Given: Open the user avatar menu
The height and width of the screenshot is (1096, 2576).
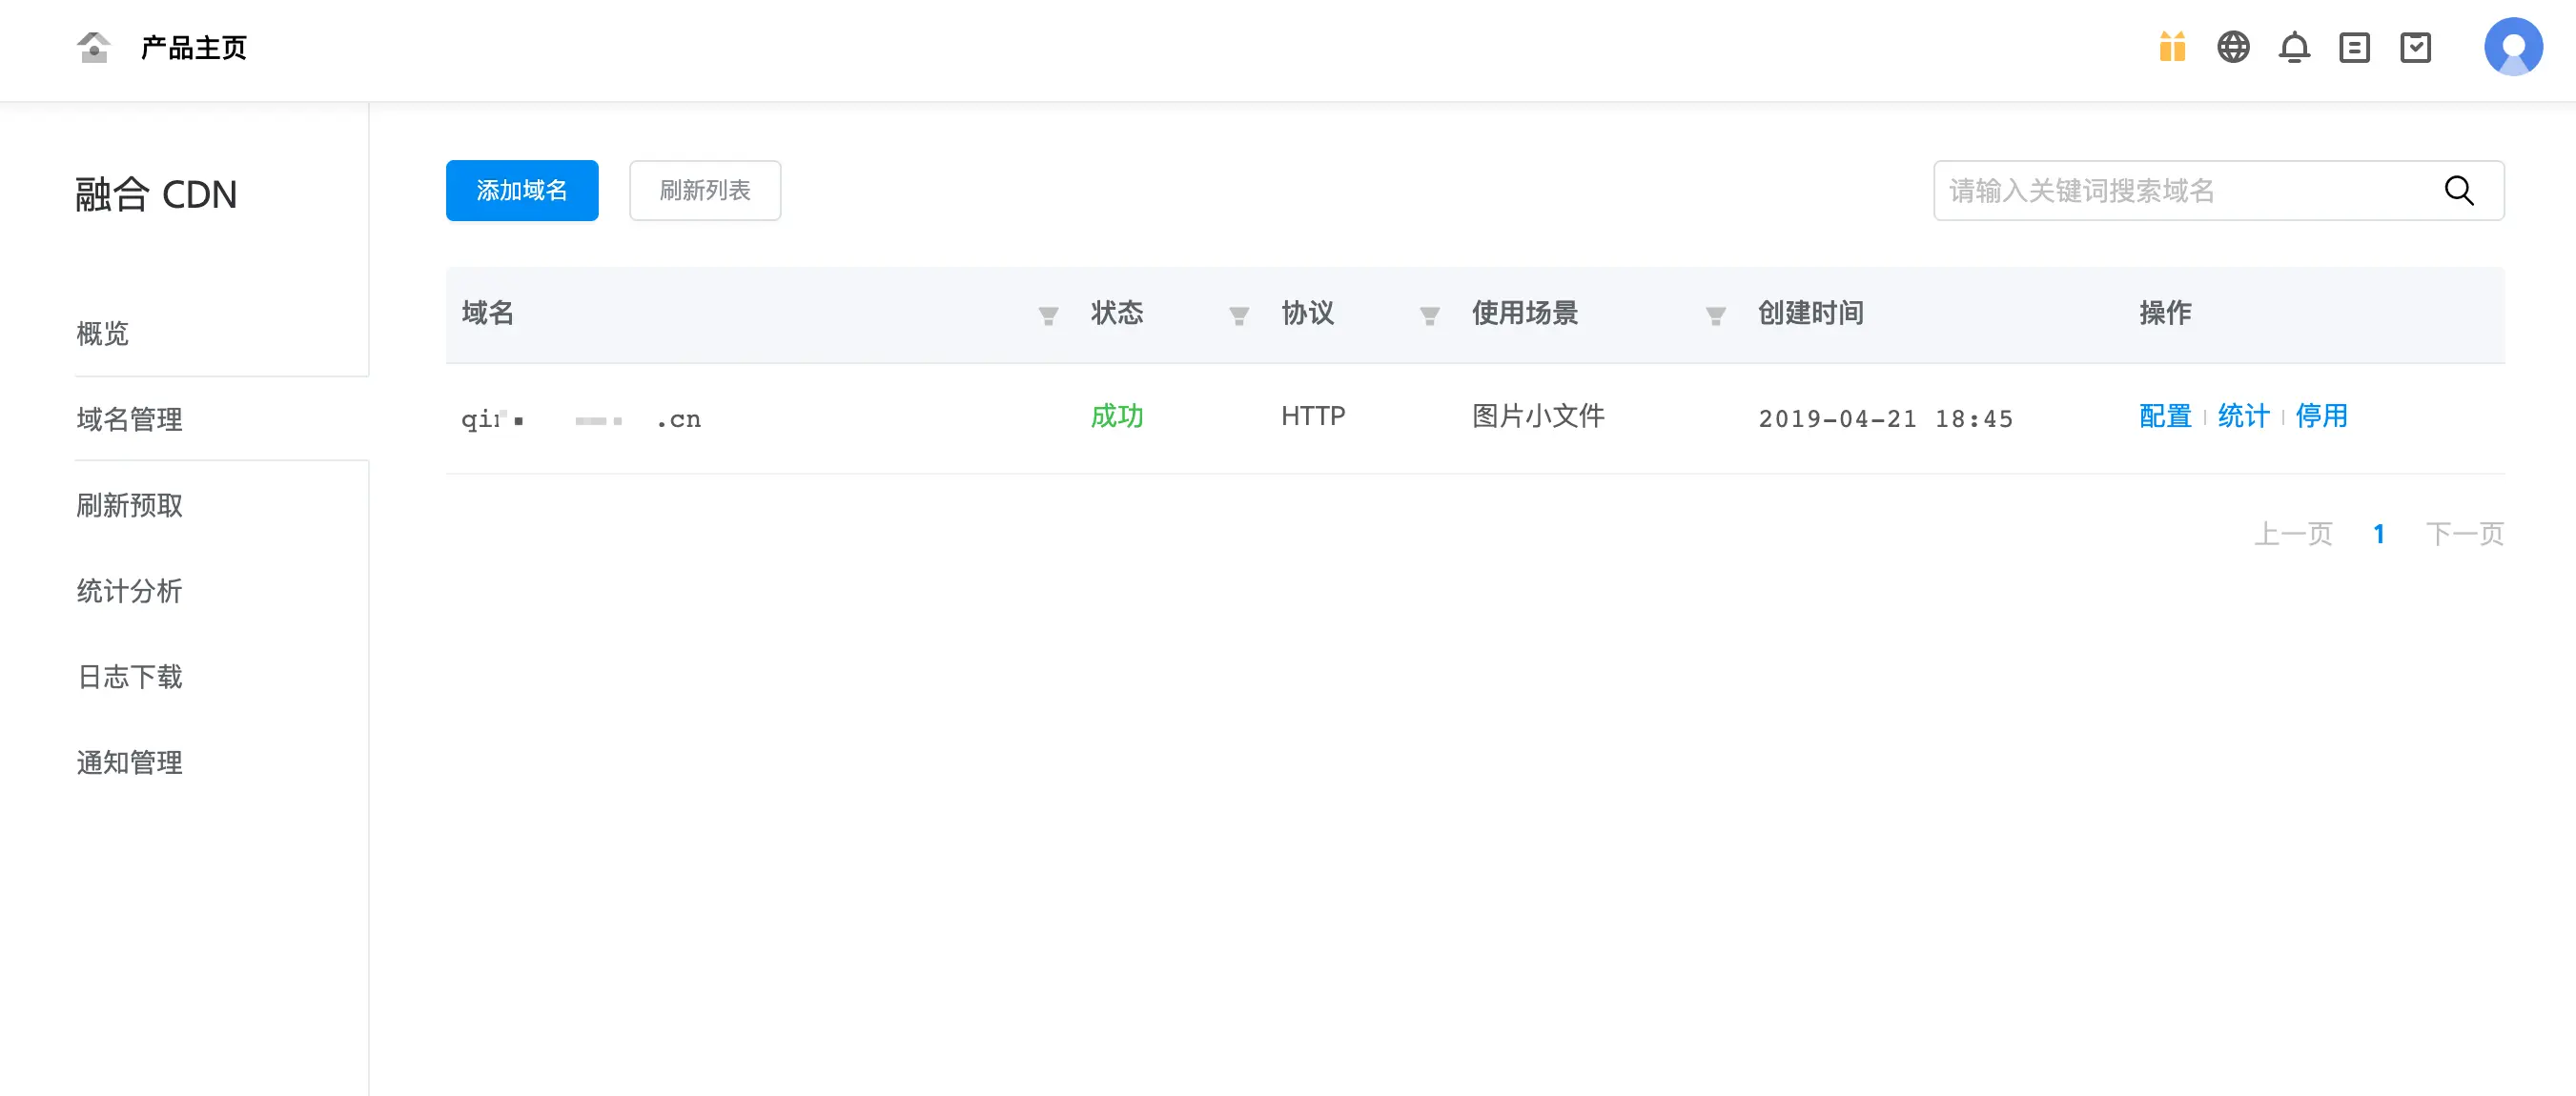Looking at the screenshot, I should coord(2513,47).
